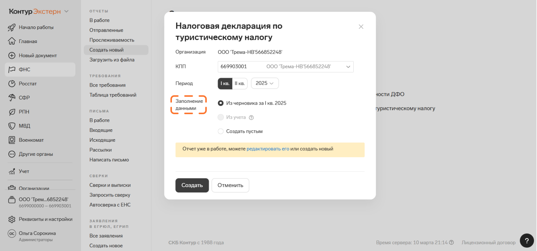This screenshot has height=251, width=537.
Task: Click the rocket icon for Начало работы
Action: tap(12, 27)
